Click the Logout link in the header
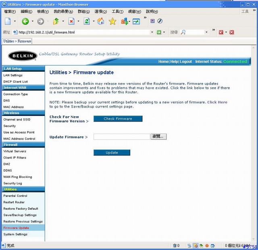 186,62
